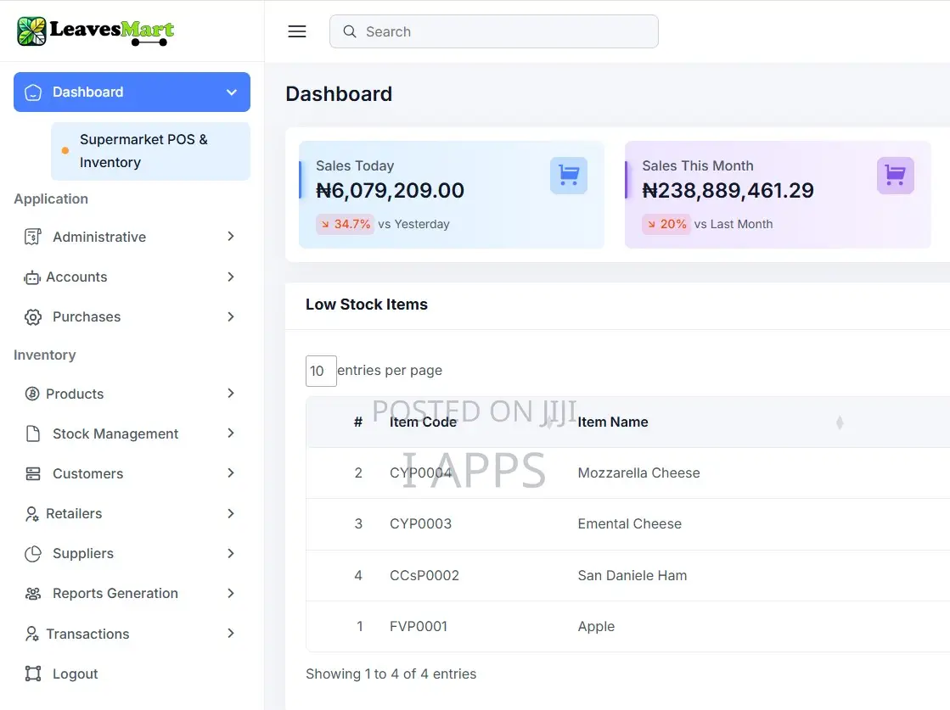Click the Sales Today cart icon
Screen dimensions: 950x710
(x=568, y=176)
